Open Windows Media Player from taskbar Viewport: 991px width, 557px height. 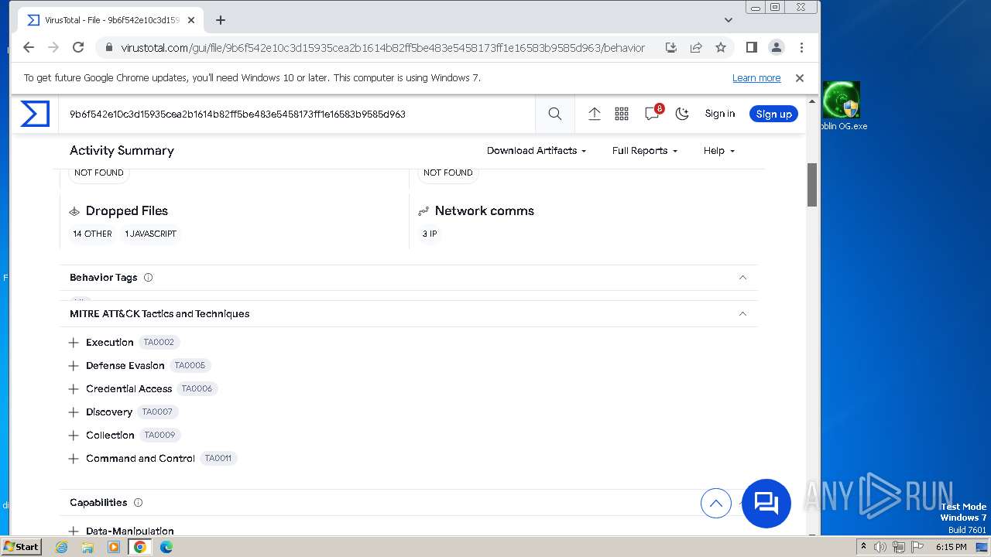coord(114,547)
